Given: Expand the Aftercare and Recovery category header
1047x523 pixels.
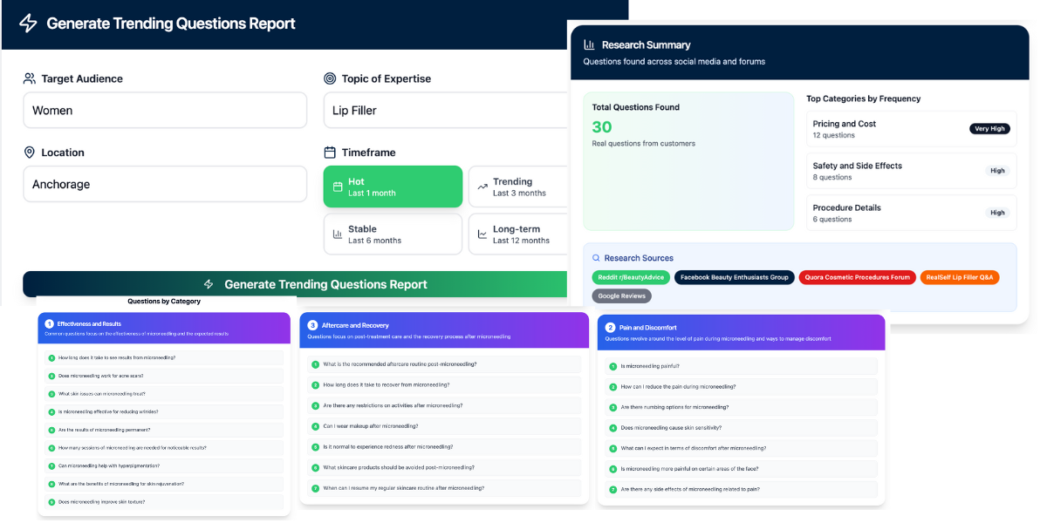Looking at the screenshot, I should [444, 329].
